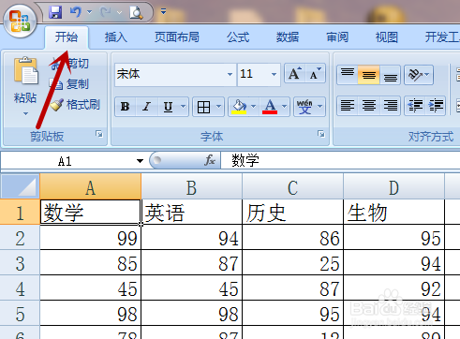Open the 剪贴板 dialog launcher
This screenshot has height=339, width=460.
(99, 134)
